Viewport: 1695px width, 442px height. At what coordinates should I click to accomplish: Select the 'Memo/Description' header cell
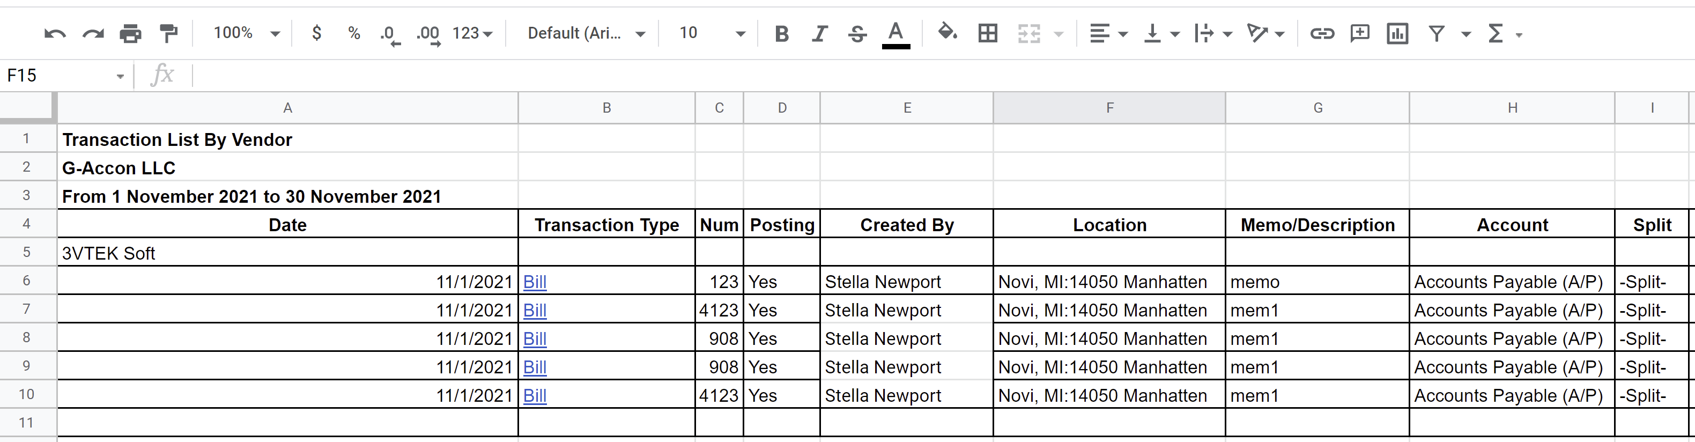[1317, 224]
